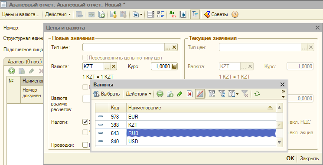Click the Валюта KZT field in Новые значения
The image size is (323, 165).
pyautogui.click(x=93, y=66)
